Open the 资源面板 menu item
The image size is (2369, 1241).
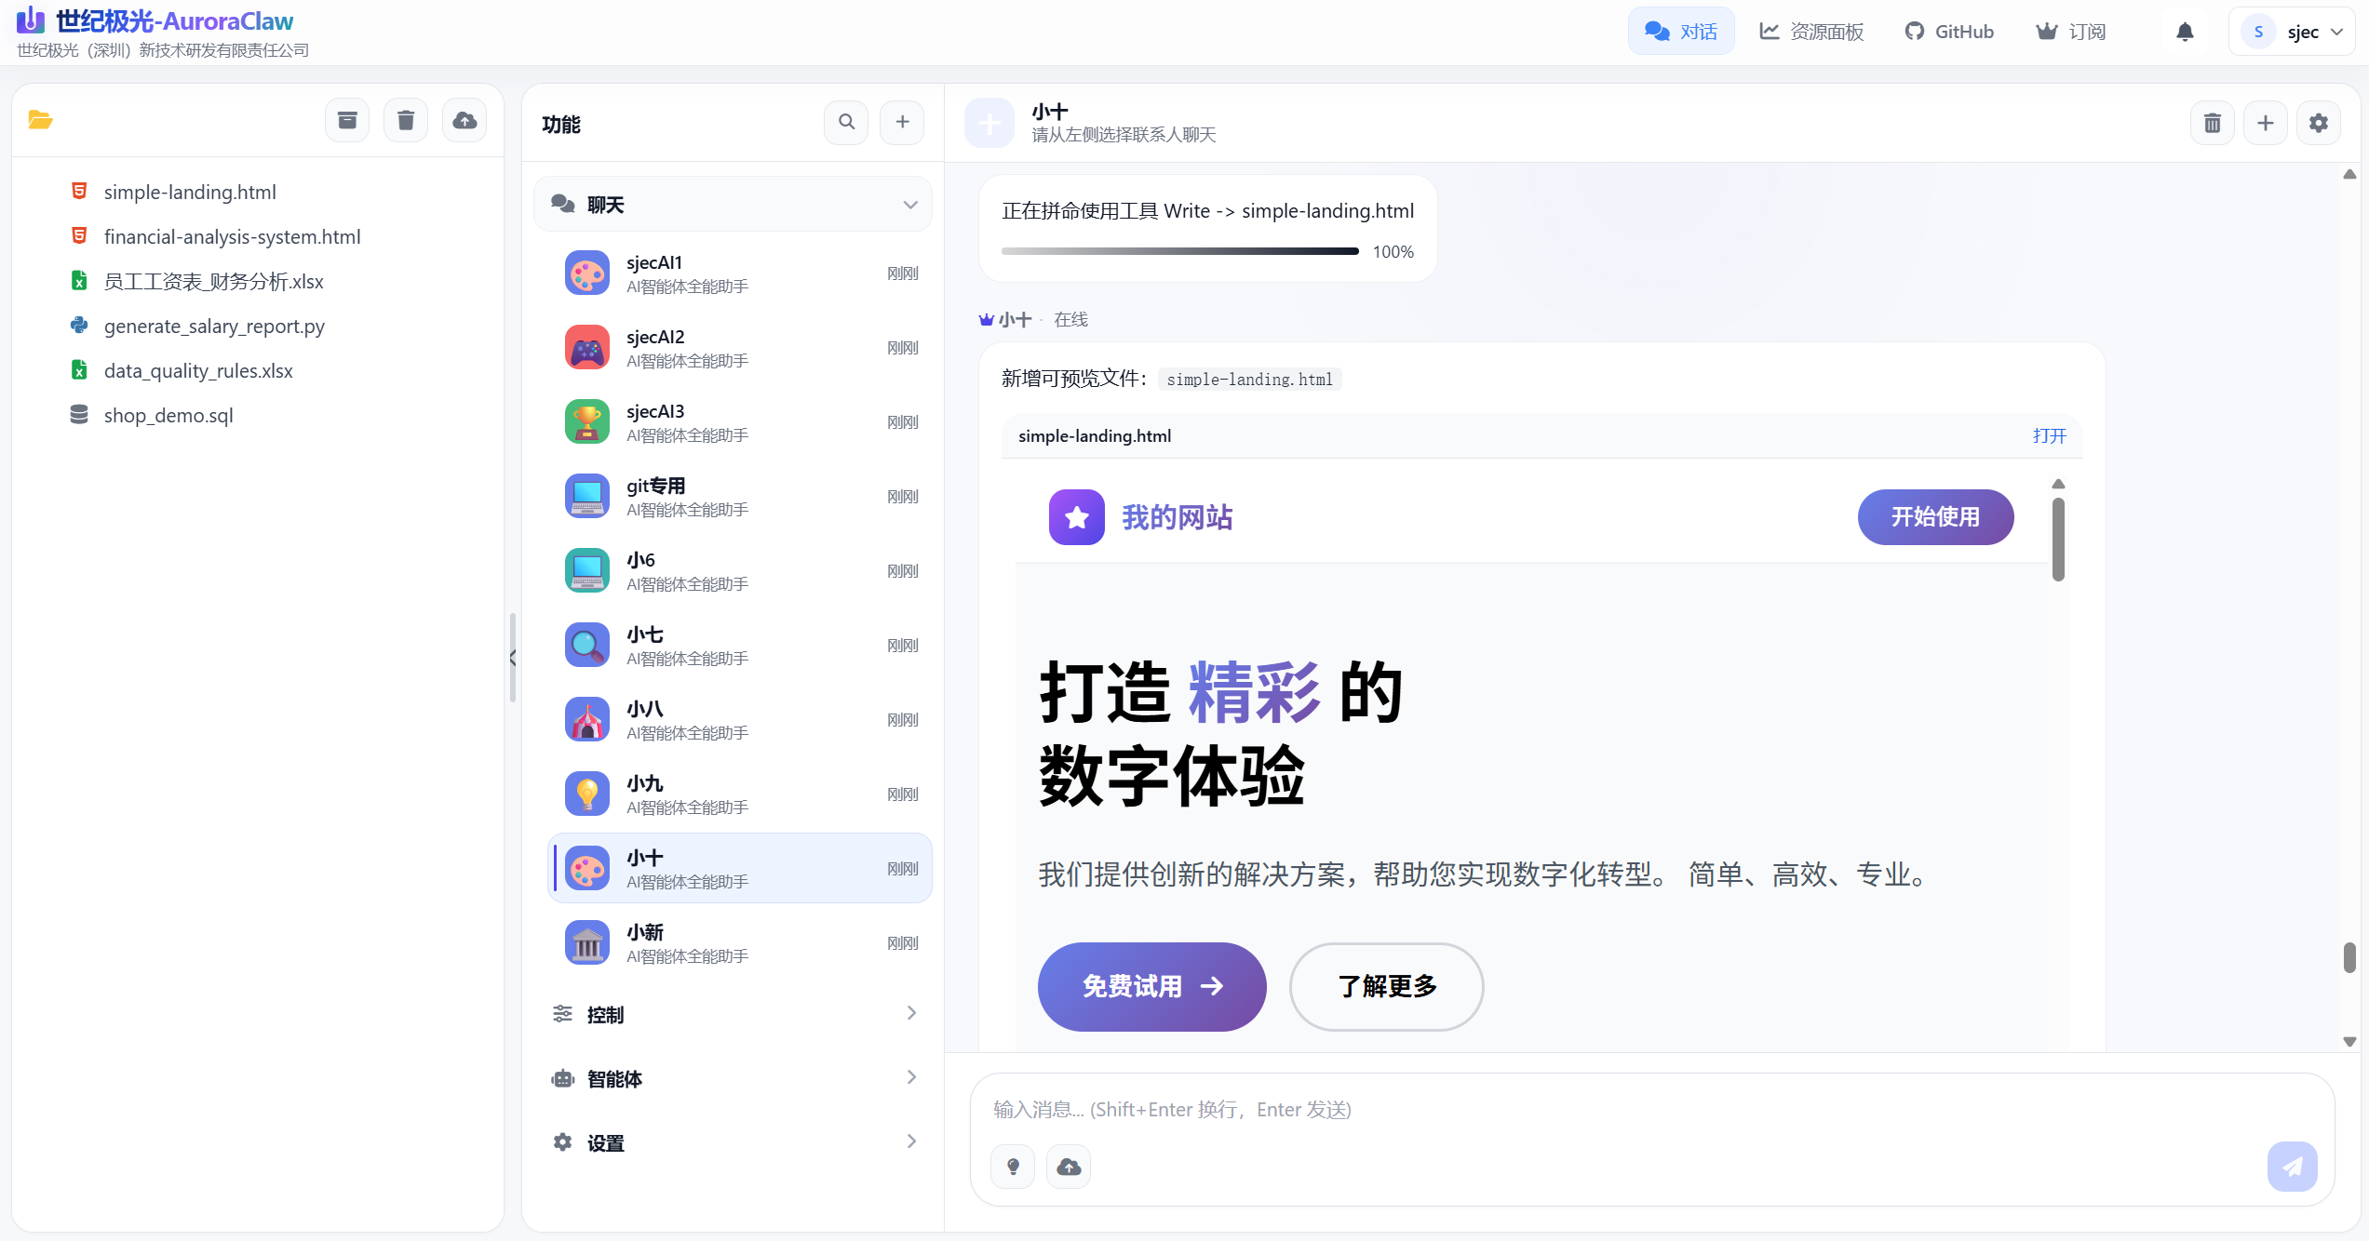point(1810,31)
